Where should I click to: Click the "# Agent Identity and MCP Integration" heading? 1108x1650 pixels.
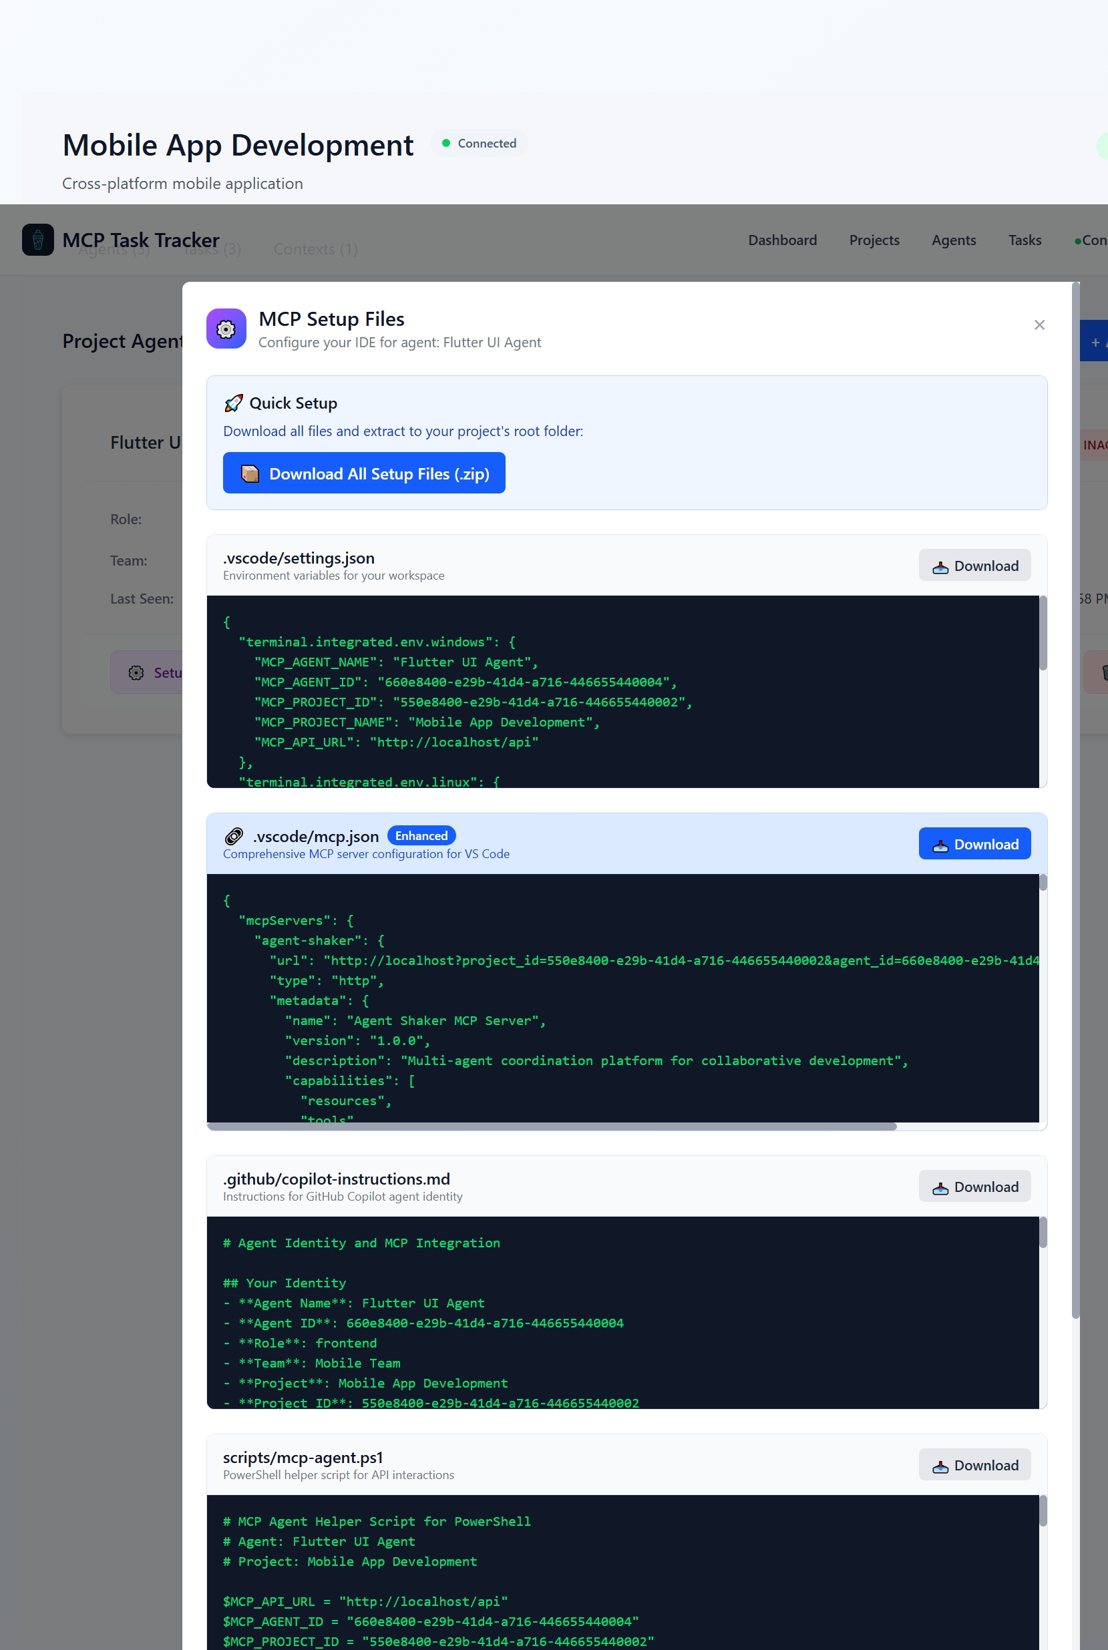click(361, 1243)
